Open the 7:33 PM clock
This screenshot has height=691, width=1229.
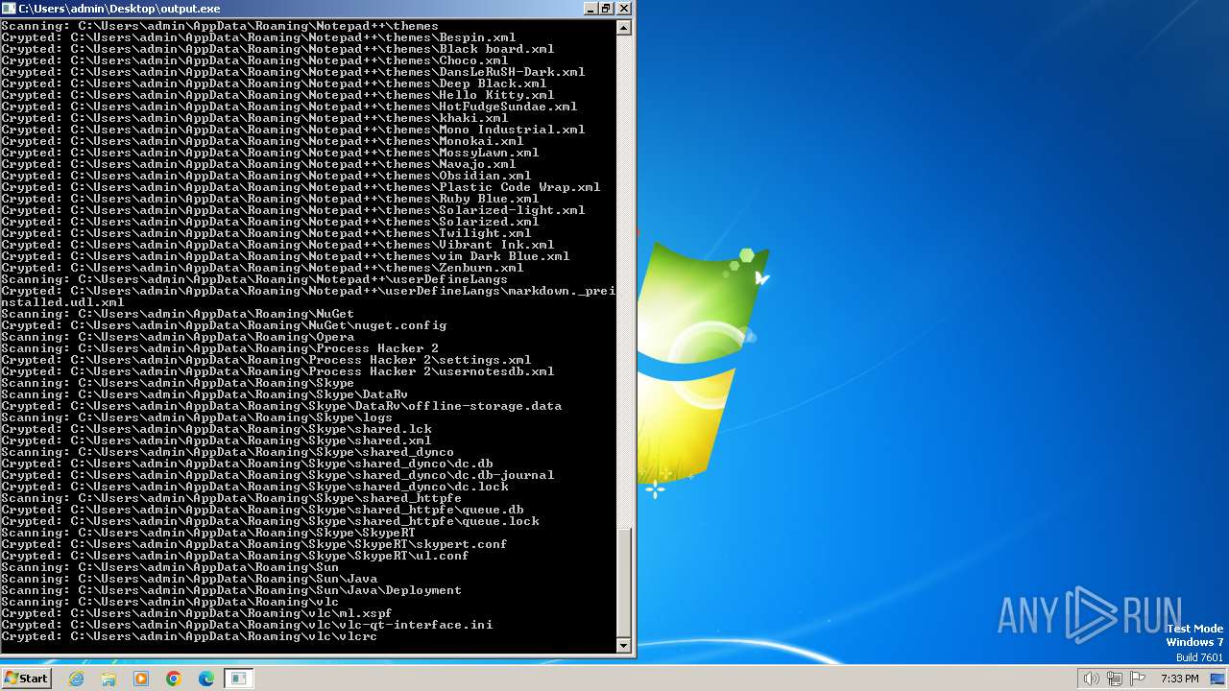click(1179, 679)
